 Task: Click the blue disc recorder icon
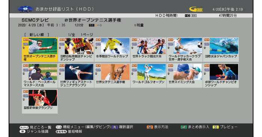click(25, 9)
